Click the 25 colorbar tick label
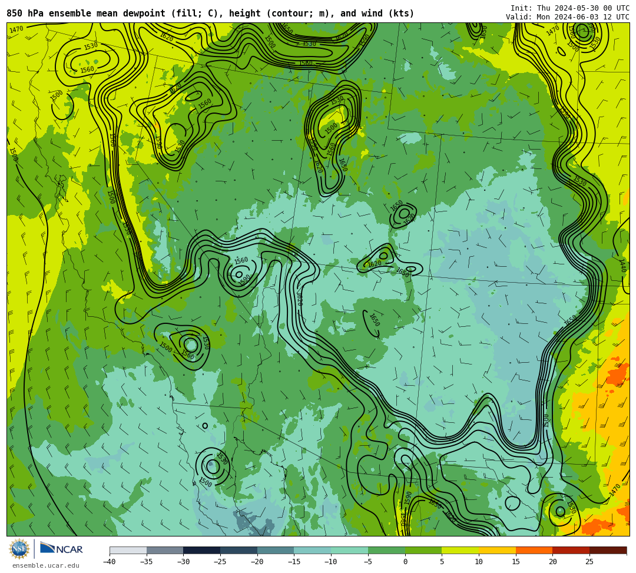636x573 pixels. (x=589, y=562)
